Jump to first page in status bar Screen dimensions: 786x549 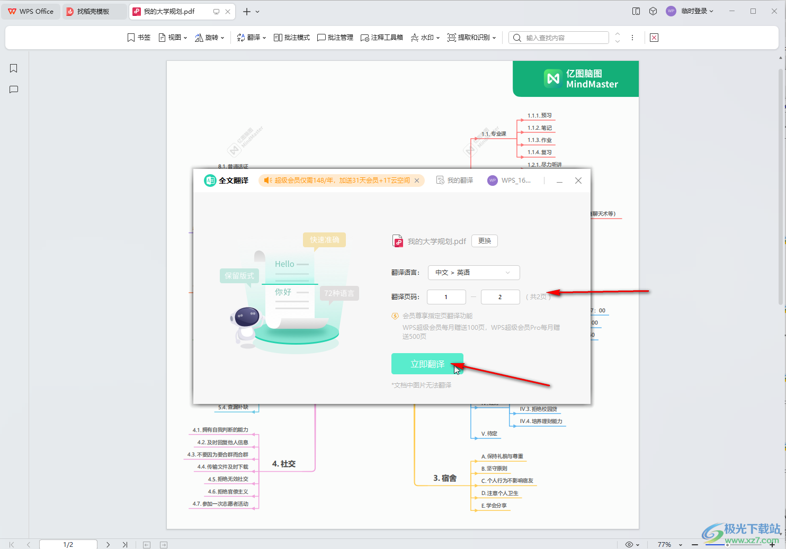coord(12,544)
